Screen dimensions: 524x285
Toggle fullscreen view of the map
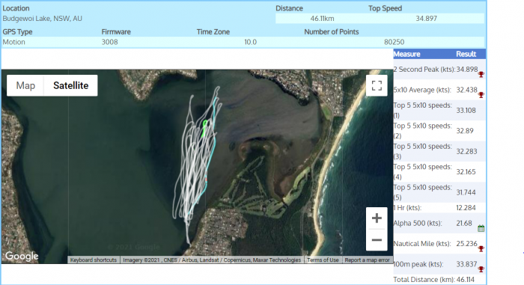coord(377,85)
